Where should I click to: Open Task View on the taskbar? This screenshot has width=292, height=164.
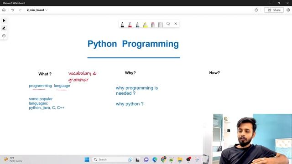pyautogui.click(x=137, y=159)
